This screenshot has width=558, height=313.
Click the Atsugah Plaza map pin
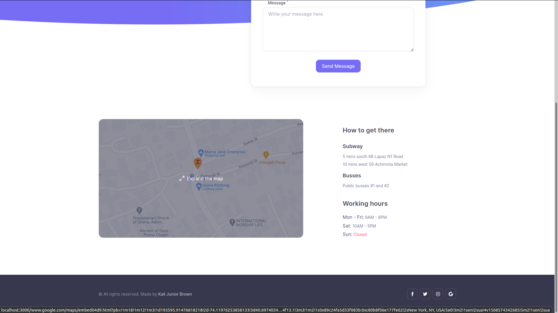266,154
